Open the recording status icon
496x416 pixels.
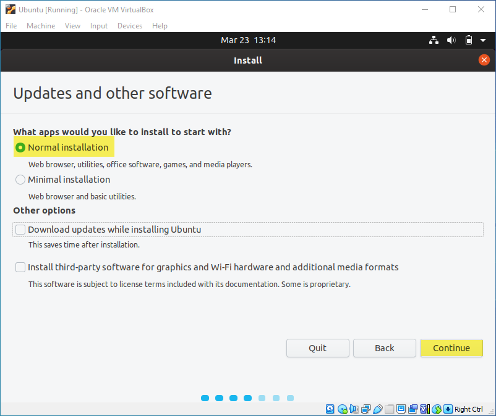[413, 409]
